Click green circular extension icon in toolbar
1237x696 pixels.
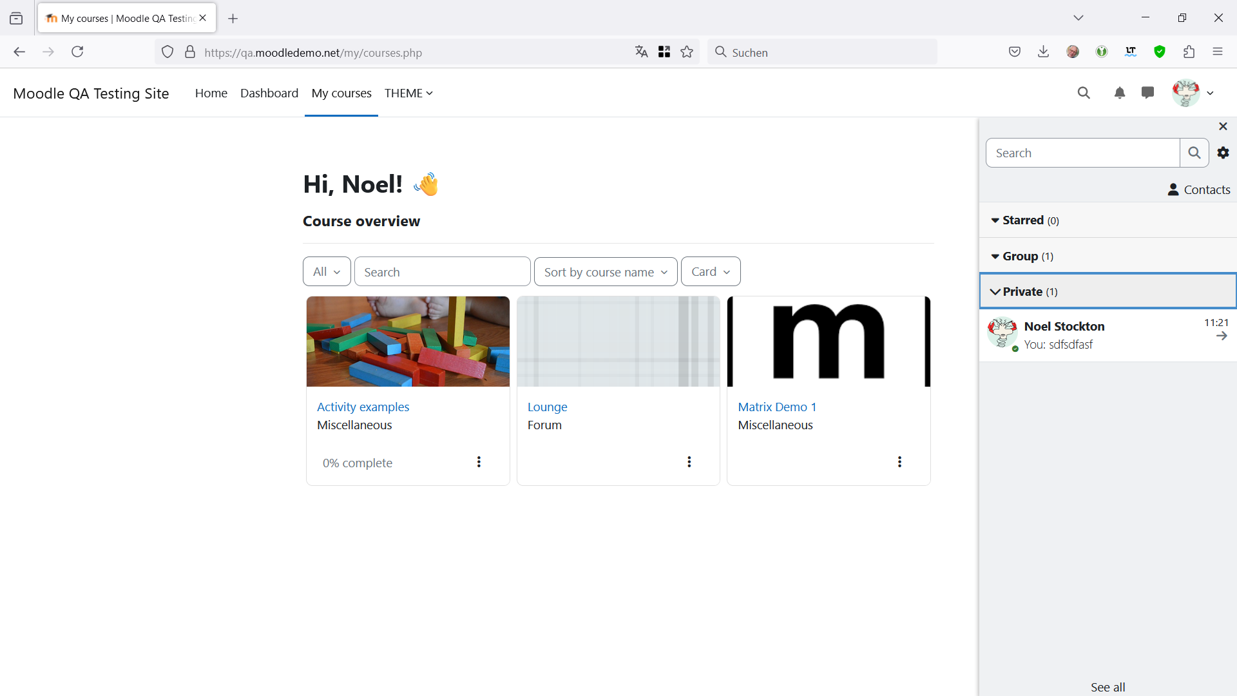tap(1102, 52)
